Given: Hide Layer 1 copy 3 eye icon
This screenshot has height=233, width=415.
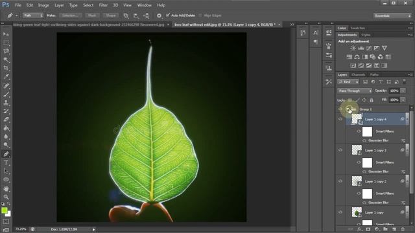Looking at the screenshot, I should pyautogui.click(x=340, y=150).
